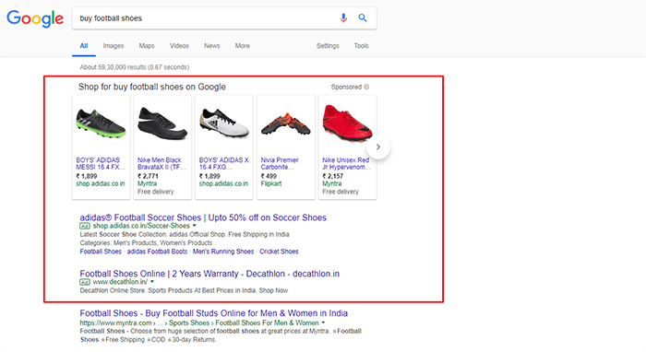Open the Men's Running Shoes sitelink

[x=223, y=252]
